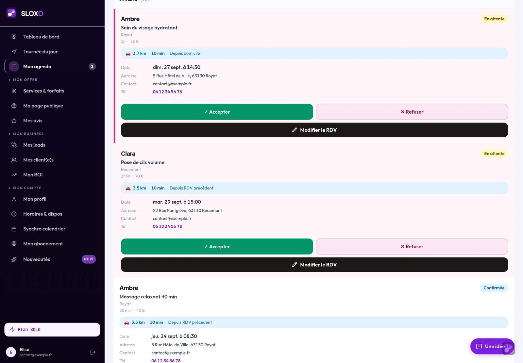Click the star icon for Mes avis

pyautogui.click(x=14, y=121)
